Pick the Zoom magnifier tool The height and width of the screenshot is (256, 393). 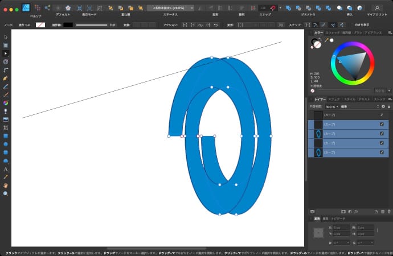tap(6, 193)
